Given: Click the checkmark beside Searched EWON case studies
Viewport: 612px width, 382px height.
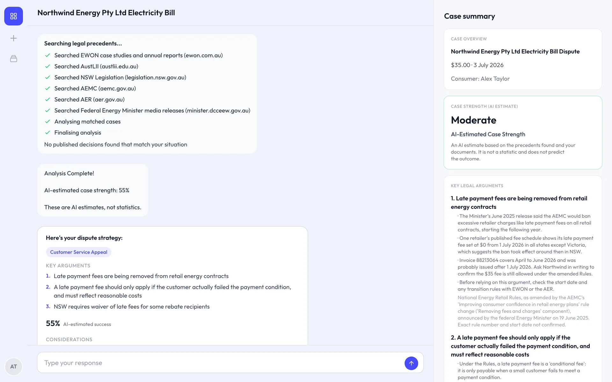Looking at the screenshot, I should pos(48,55).
